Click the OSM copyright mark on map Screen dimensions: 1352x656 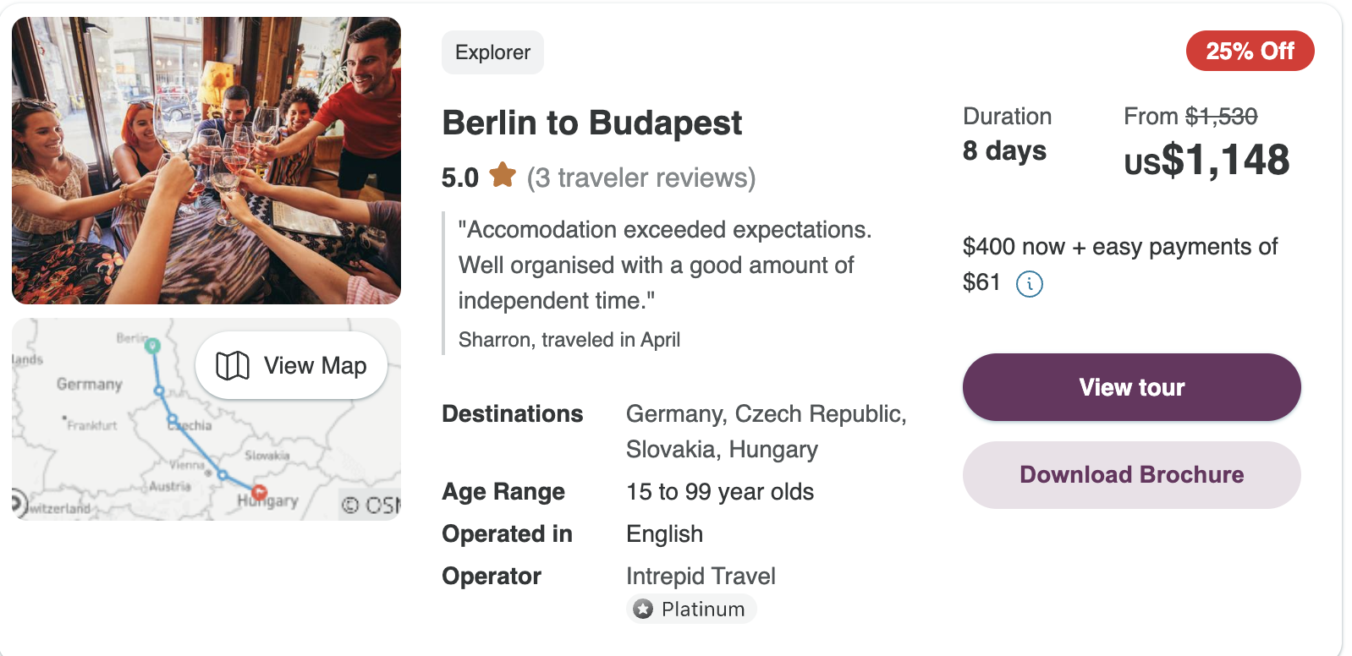click(371, 506)
